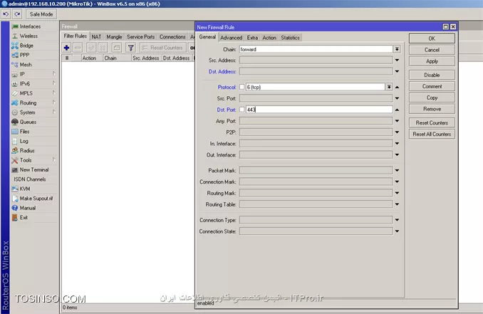483x314 pixels.
Task: Open the Log icon in sidebar
Action: pyautogui.click(x=15, y=141)
